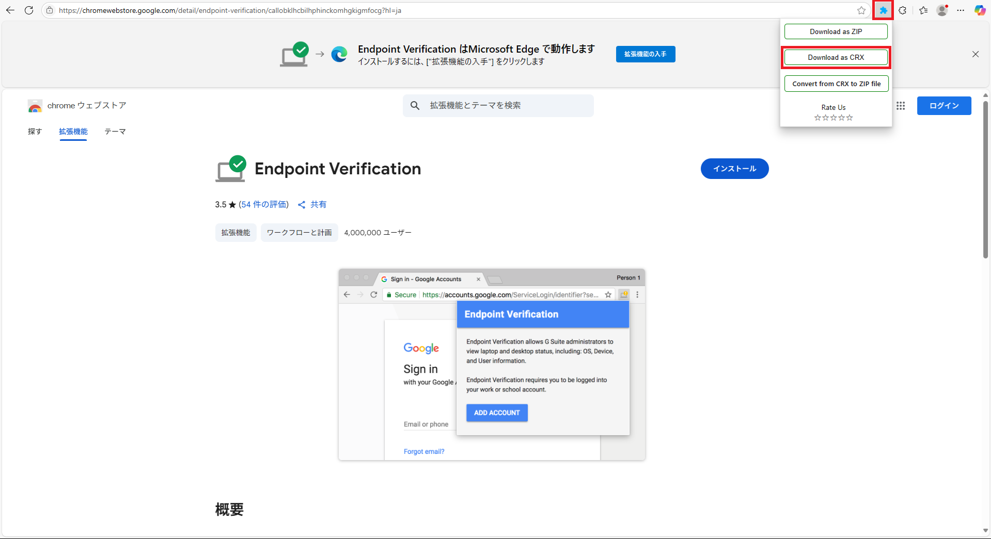Image resolution: width=991 pixels, height=539 pixels.
Task: Open the Extensions puzzle icon
Action: click(902, 10)
